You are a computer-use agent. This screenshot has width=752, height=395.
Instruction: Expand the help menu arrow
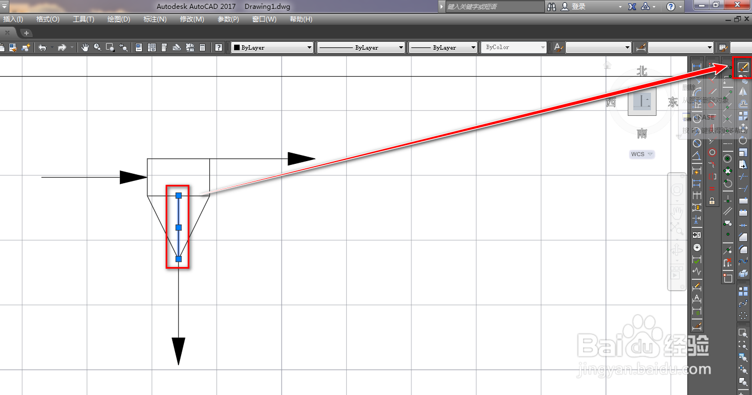pos(680,7)
